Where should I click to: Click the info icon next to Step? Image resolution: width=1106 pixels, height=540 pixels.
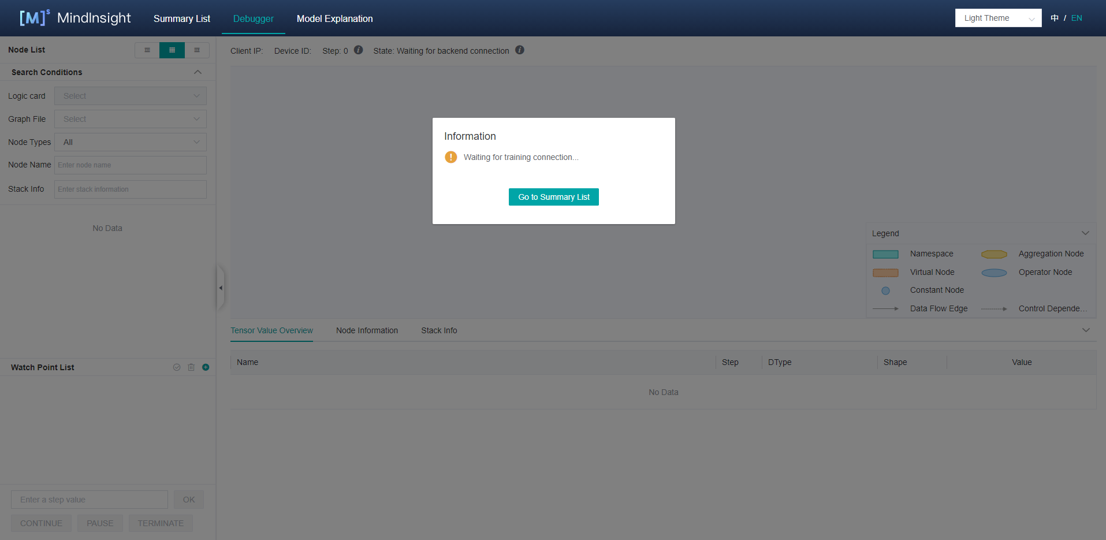pyautogui.click(x=358, y=50)
